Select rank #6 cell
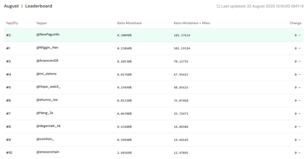Screen dimensions: 308x159 pos(8,100)
